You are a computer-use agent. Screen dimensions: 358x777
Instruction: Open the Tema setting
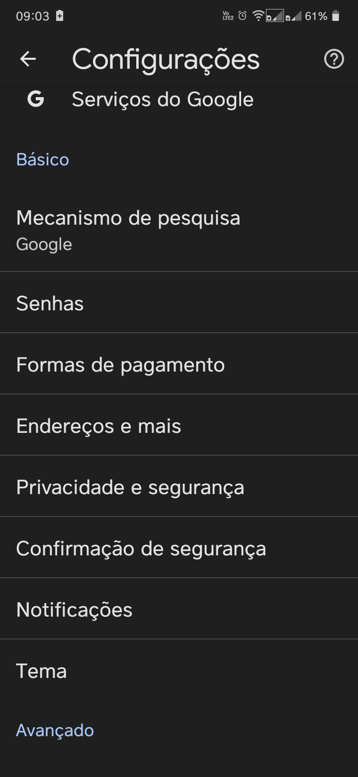[179, 670]
